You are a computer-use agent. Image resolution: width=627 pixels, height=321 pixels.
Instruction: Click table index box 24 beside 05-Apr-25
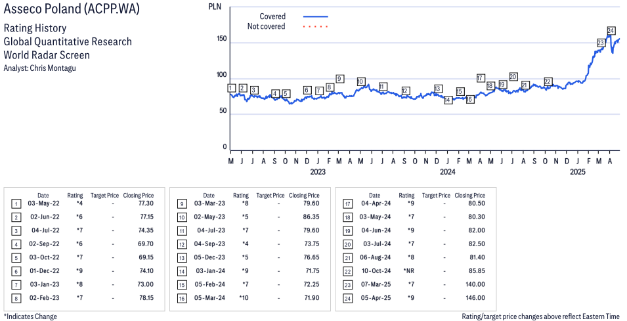347,299
